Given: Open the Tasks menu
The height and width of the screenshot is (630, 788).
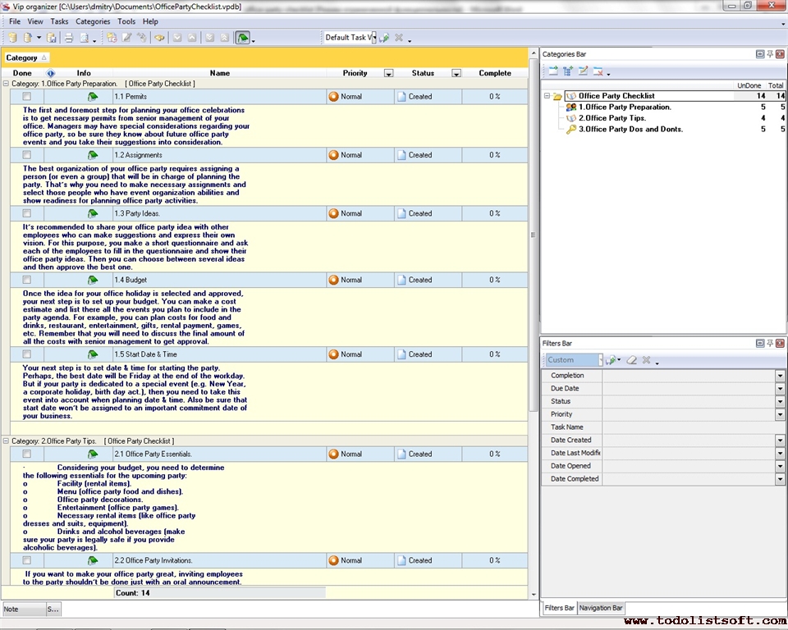Looking at the screenshot, I should 59,21.
